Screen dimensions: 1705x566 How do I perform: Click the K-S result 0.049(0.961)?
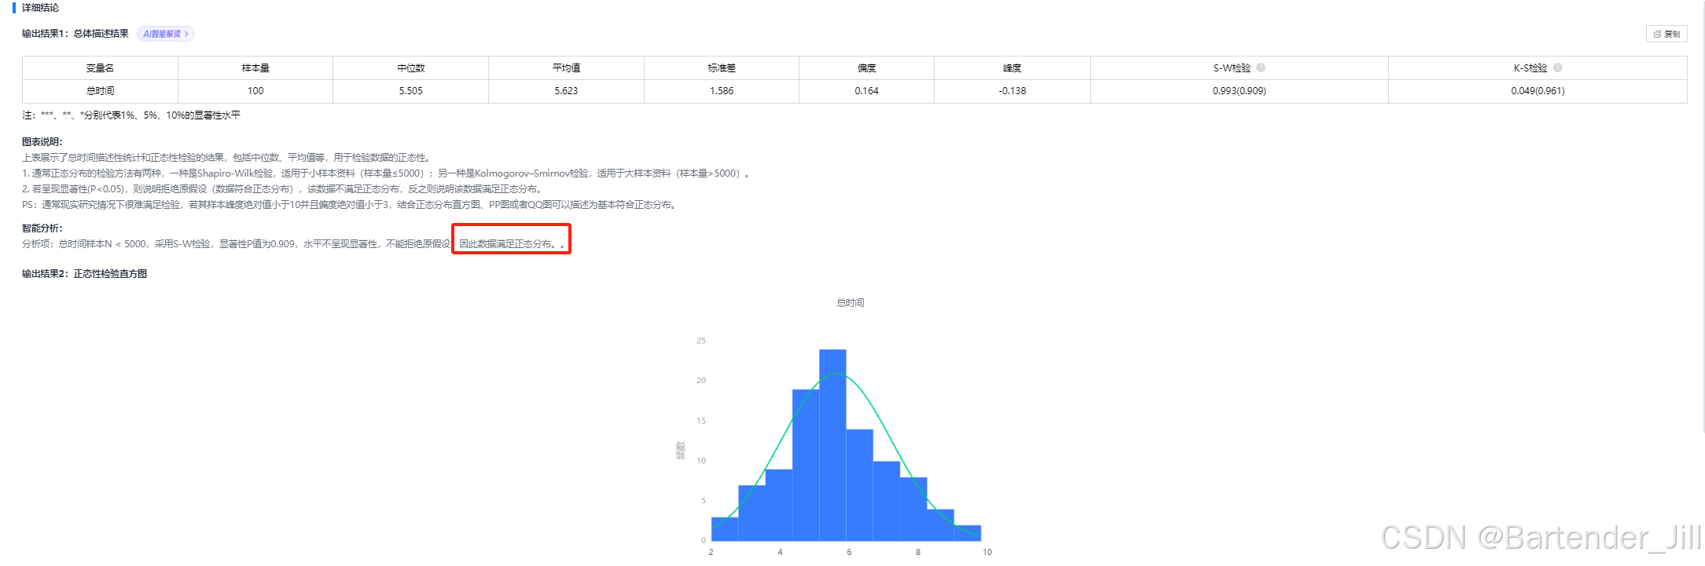pos(1538,91)
